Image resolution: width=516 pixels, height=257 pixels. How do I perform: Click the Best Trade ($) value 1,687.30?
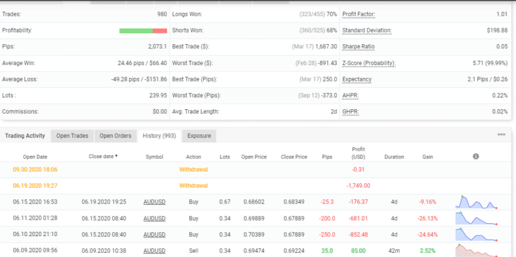click(x=326, y=47)
